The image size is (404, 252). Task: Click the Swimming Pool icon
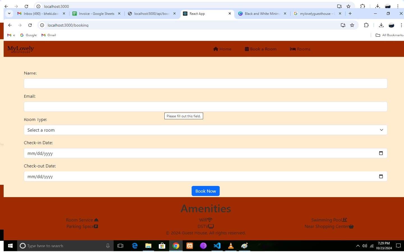tap(345, 220)
